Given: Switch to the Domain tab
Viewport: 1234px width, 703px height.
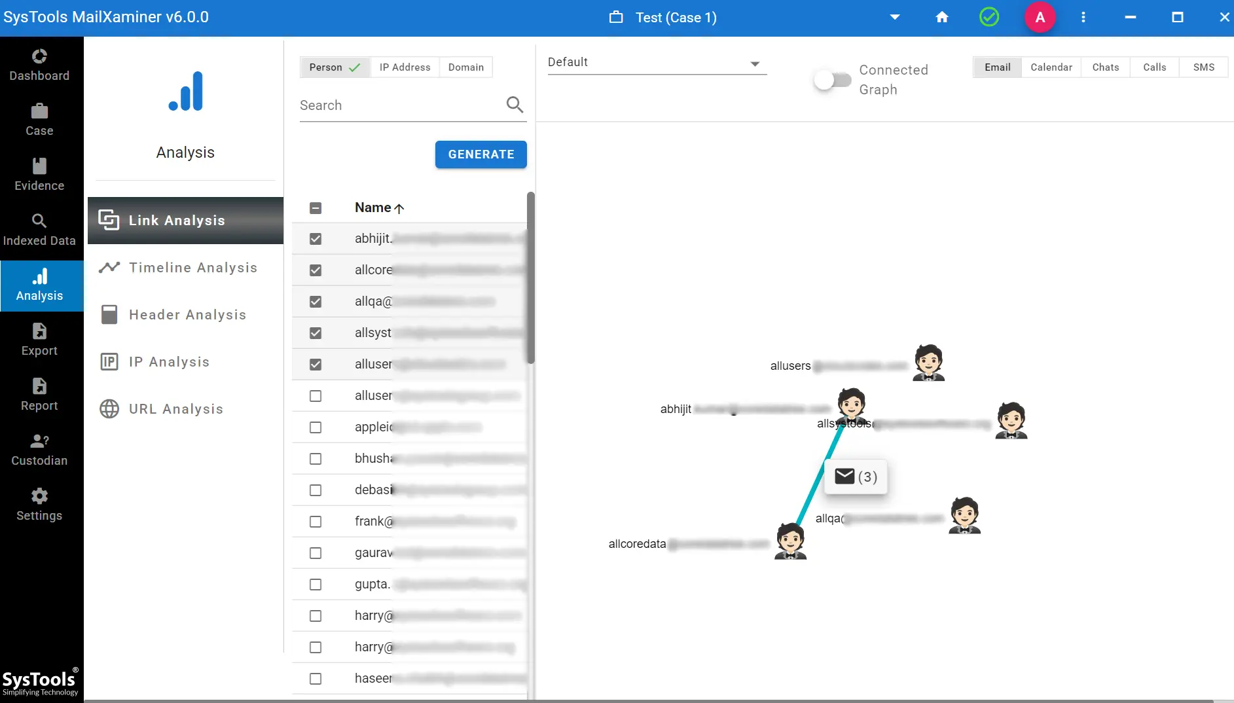Looking at the screenshot, I should tap(466, 67).
